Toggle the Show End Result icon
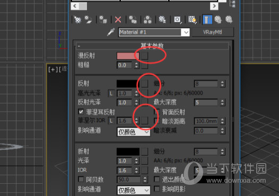 pos(207,20)
